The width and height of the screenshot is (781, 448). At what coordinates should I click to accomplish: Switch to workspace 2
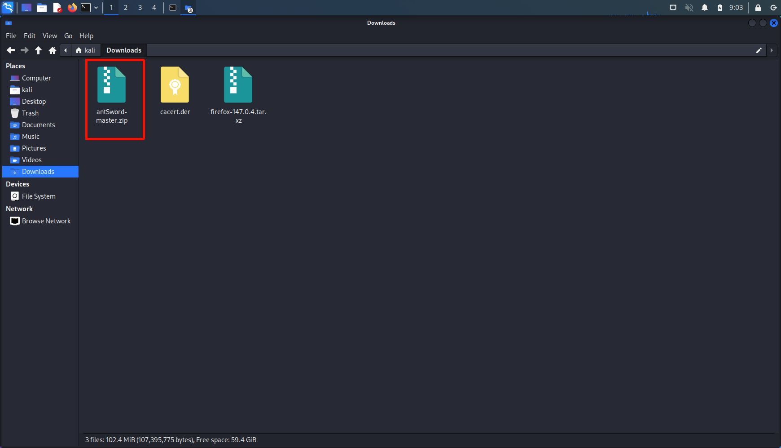[126, 8]
